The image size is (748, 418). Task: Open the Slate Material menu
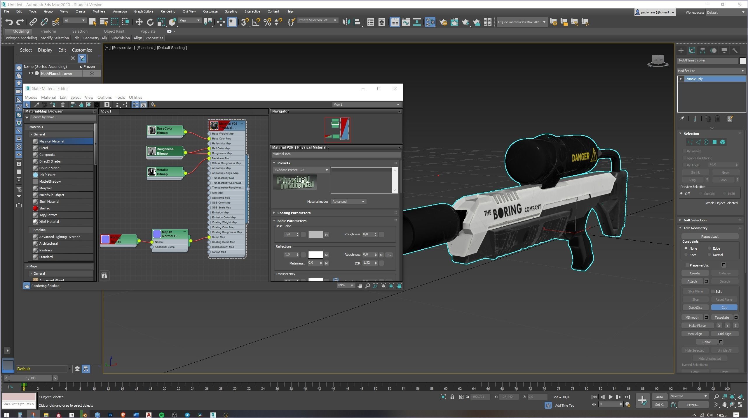pos(48,97)
